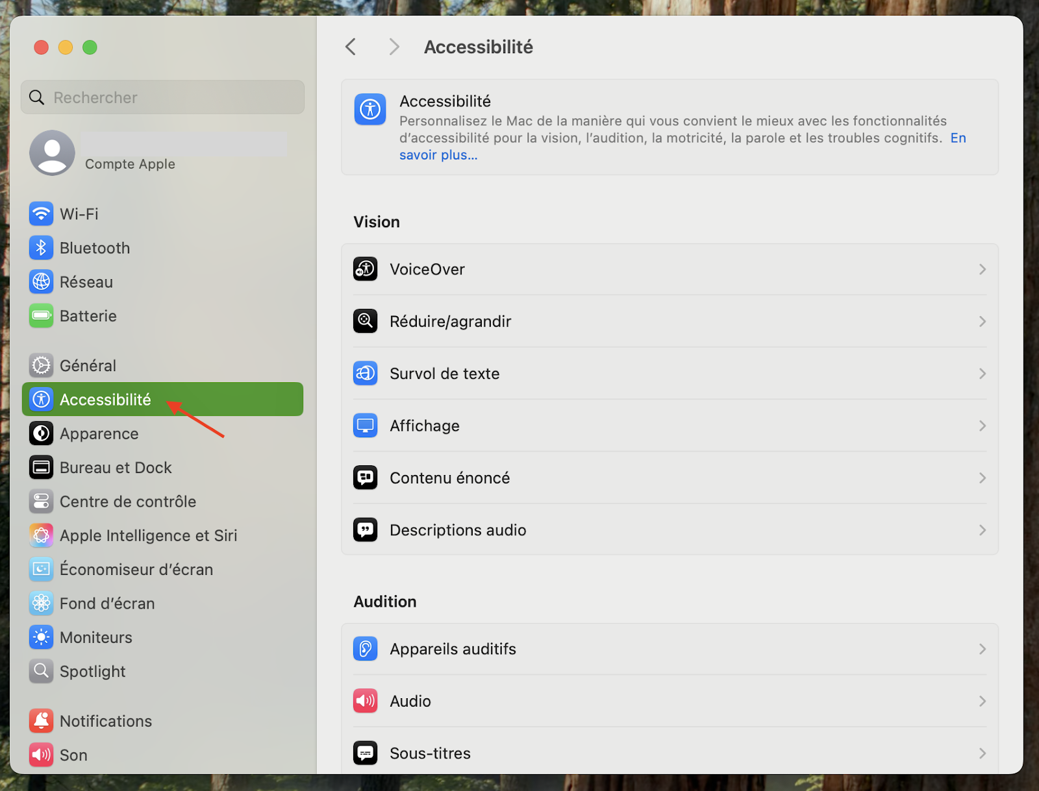The image size is (1039, 791).
Task: Click the Compte Apple profile picture
Action: 52,153
